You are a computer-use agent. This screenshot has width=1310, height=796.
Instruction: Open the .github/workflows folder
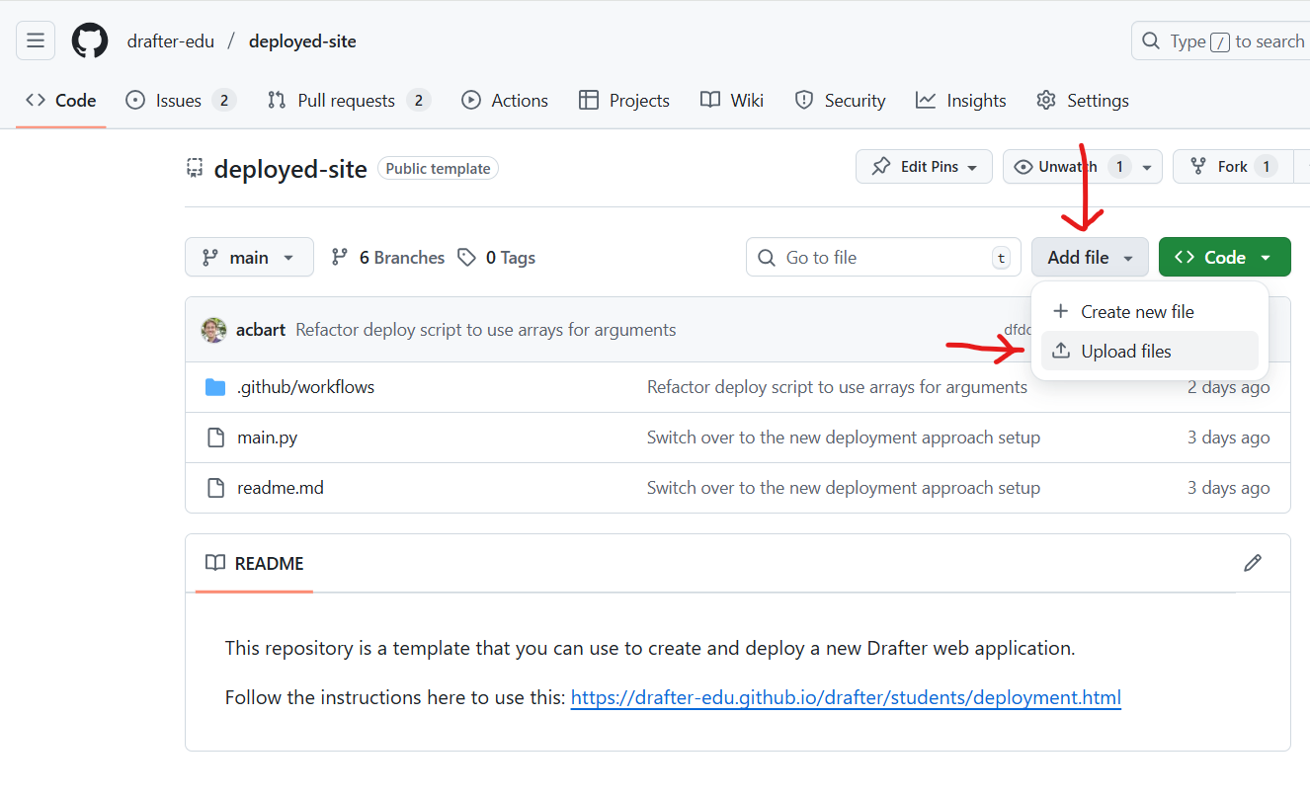click(306, 387)
